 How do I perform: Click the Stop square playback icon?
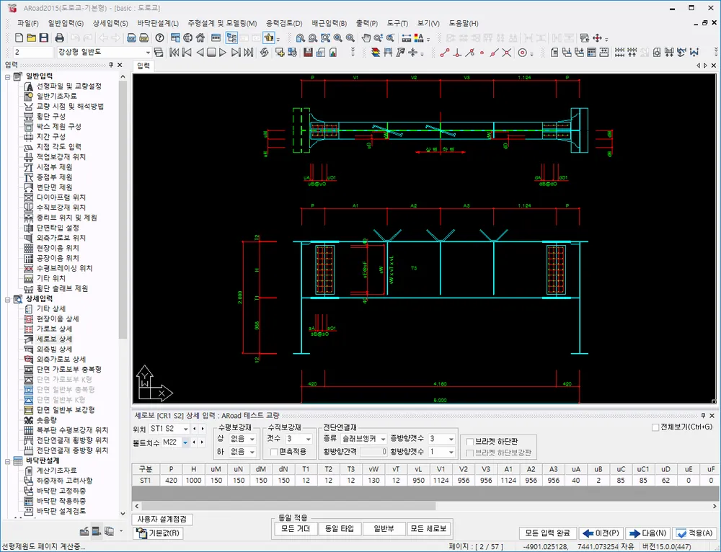pos(211,53)
